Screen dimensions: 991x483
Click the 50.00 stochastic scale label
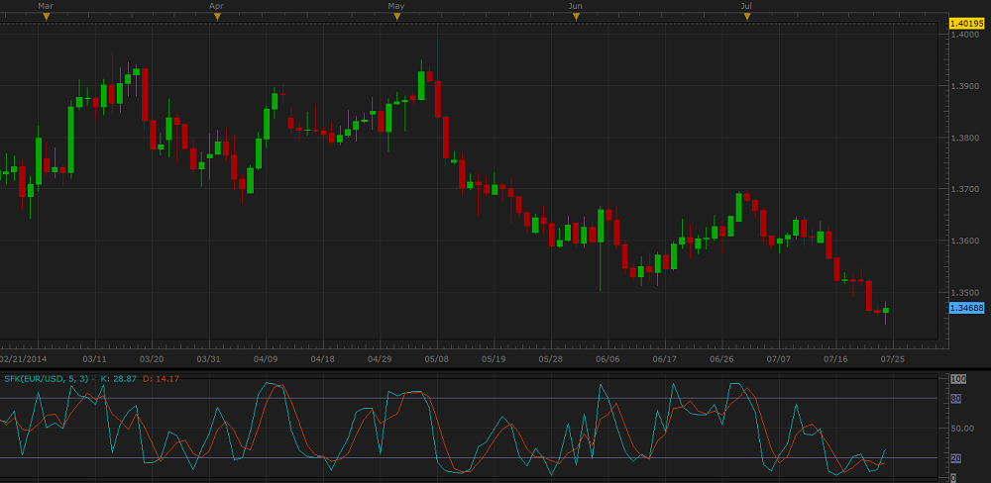click(960, 429)
